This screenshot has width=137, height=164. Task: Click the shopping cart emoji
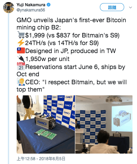coord(21,35)
